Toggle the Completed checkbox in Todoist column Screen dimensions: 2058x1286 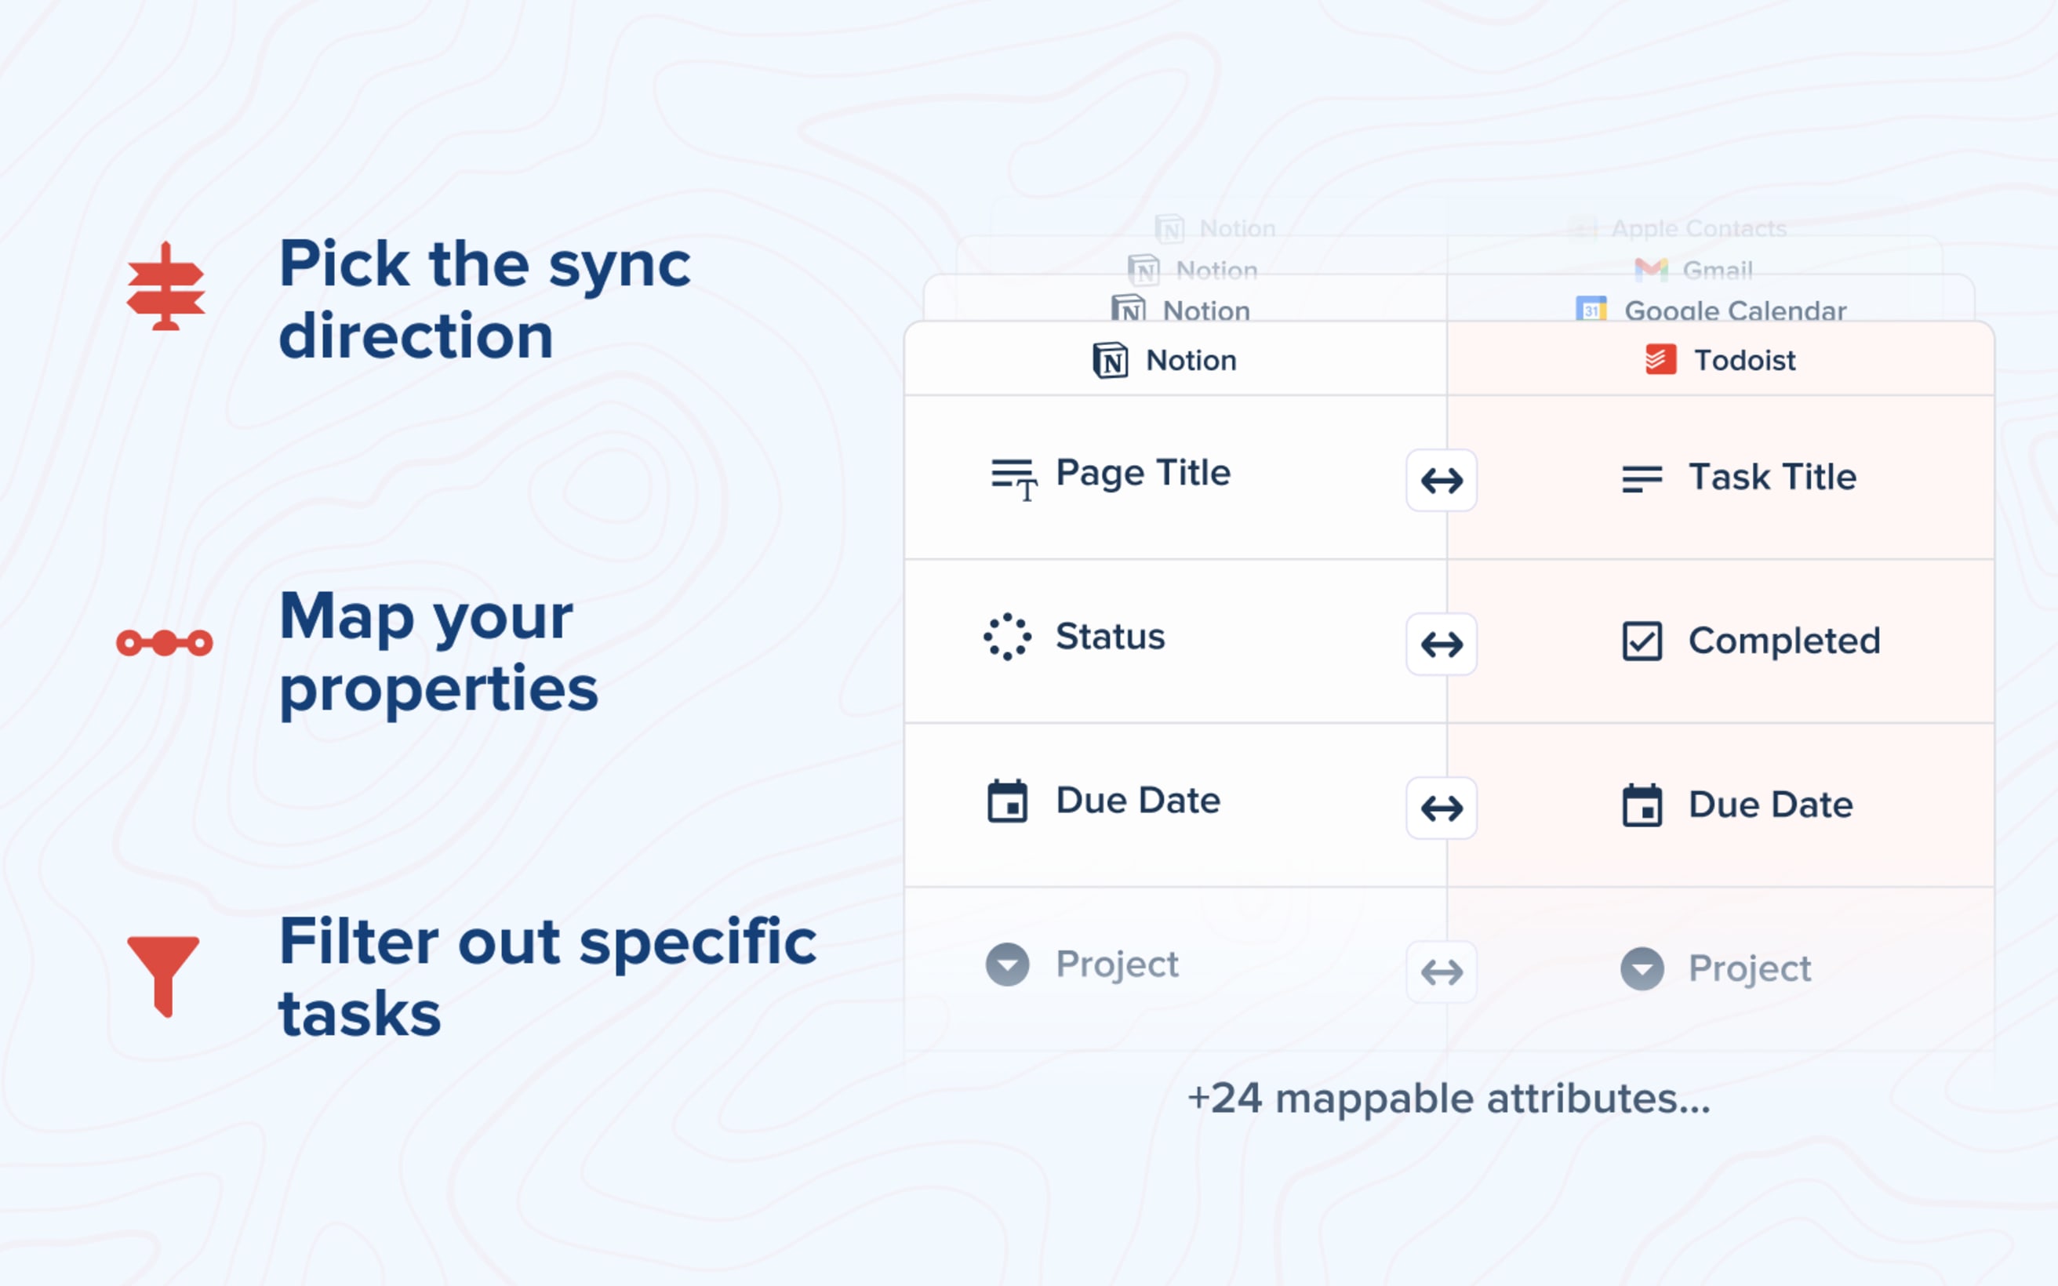pyautogui.click(x=1643, y=640)
